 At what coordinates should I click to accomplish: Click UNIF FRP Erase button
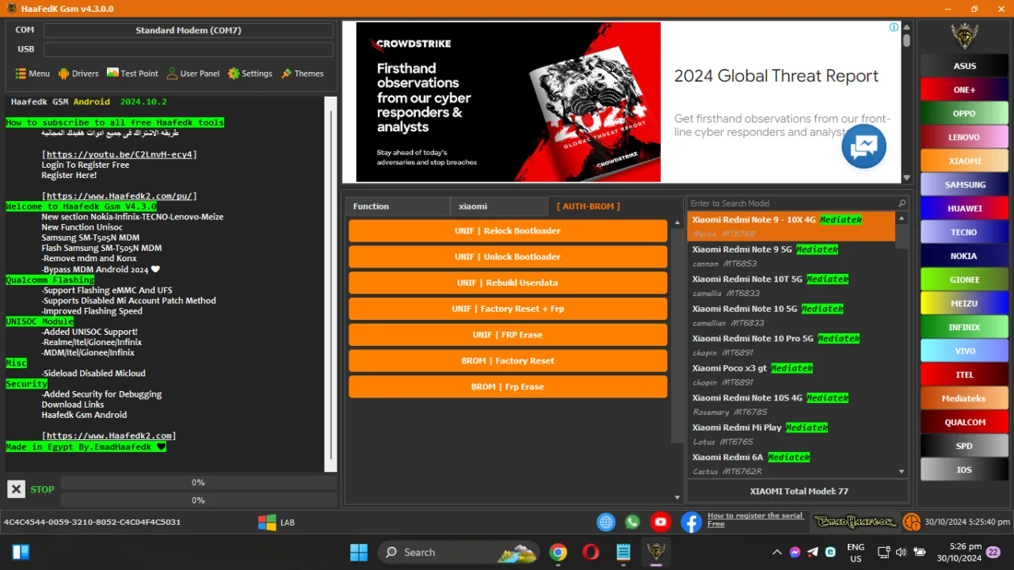(x=508, y=335)
